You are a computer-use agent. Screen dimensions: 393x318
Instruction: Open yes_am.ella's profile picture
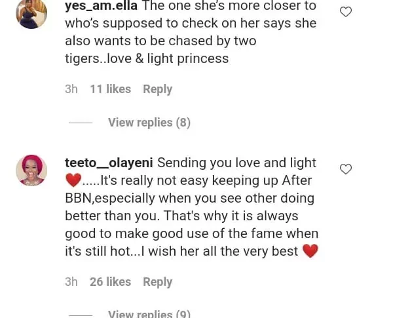(31, 14)
